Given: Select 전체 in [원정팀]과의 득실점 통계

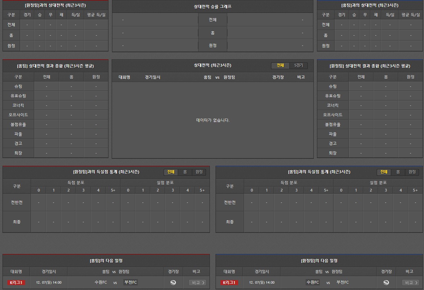Looking at the screenshot, I should click(171, 172).
